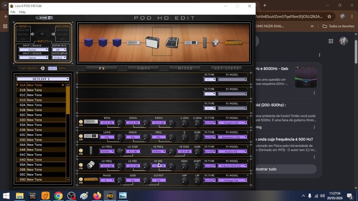The image size is (358, 201).
Task: Select the Graphic EQ block in signal chain
Action: click(134, 43)
